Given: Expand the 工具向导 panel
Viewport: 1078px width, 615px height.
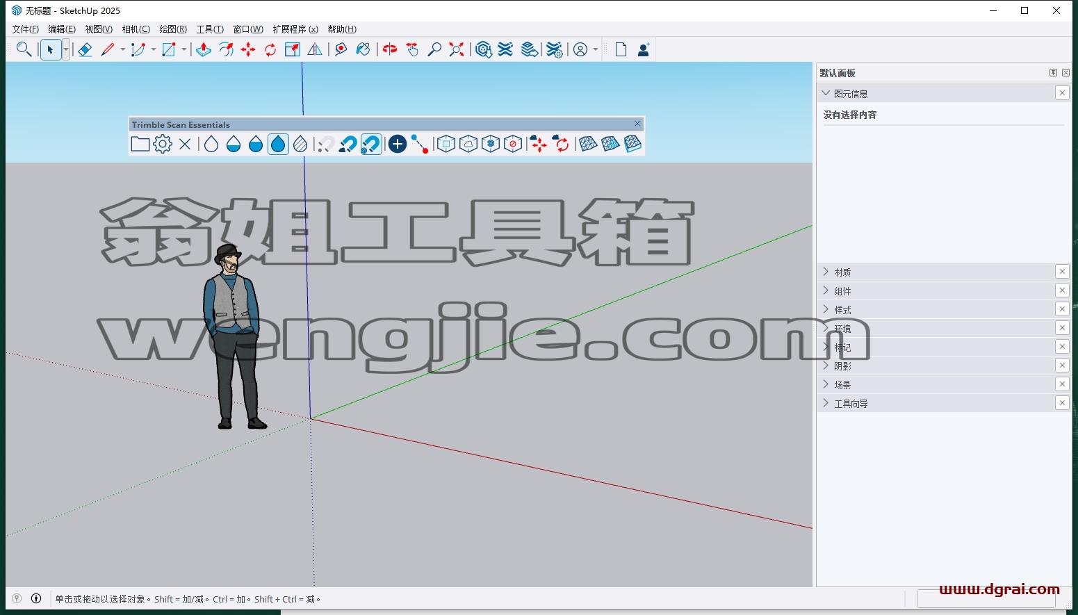Looking at the screenshot, I should 826,403.
